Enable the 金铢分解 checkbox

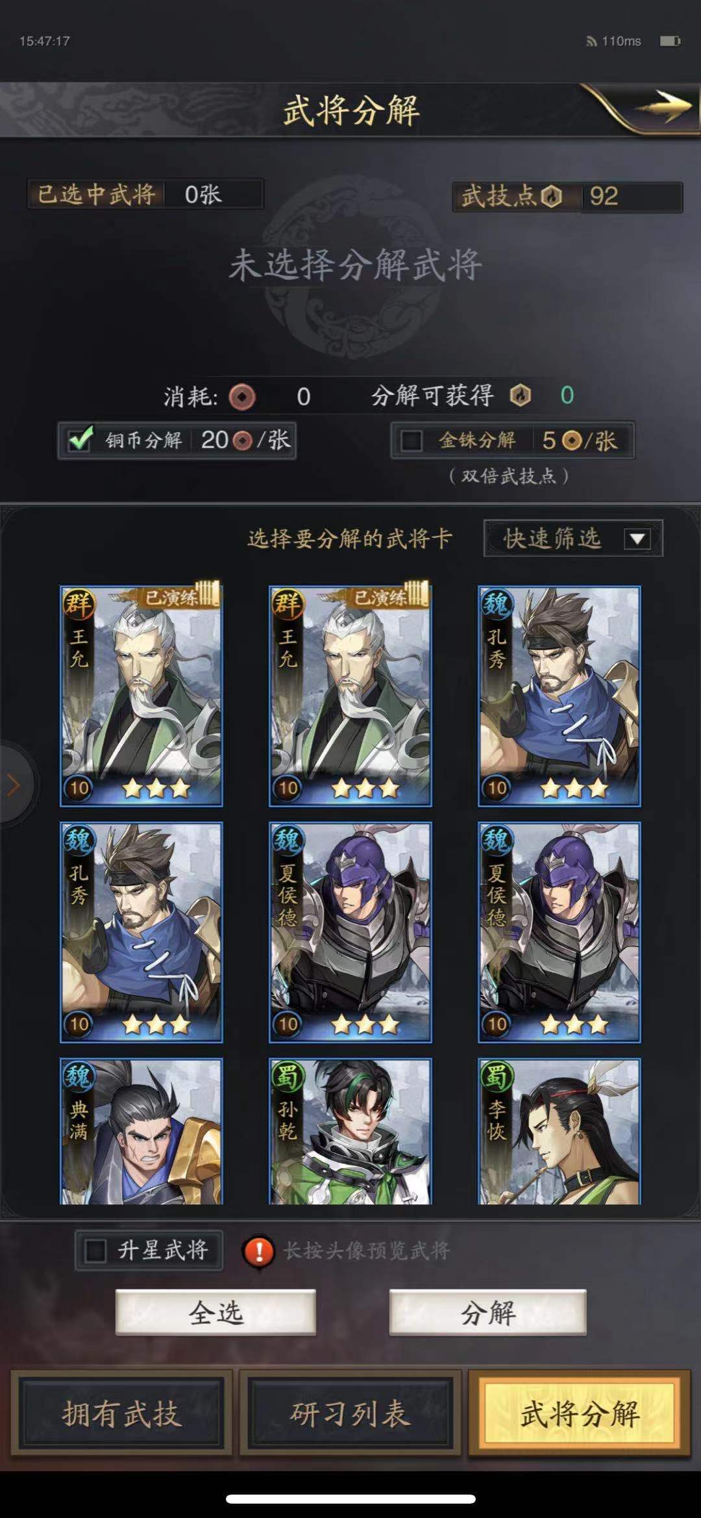[x=412, y=441]
